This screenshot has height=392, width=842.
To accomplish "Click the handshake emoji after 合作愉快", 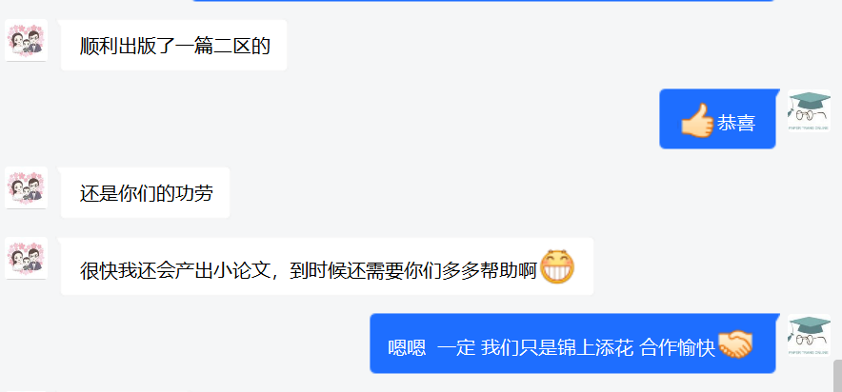I will pos(735,344).
